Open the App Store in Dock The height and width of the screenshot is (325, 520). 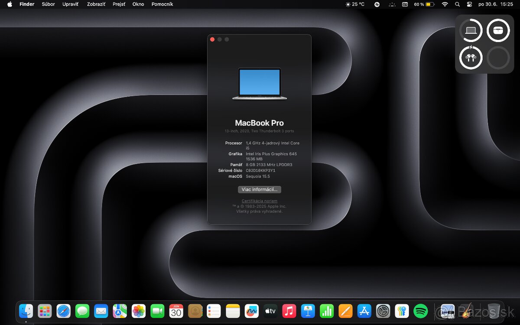click(x=364, y=311)
